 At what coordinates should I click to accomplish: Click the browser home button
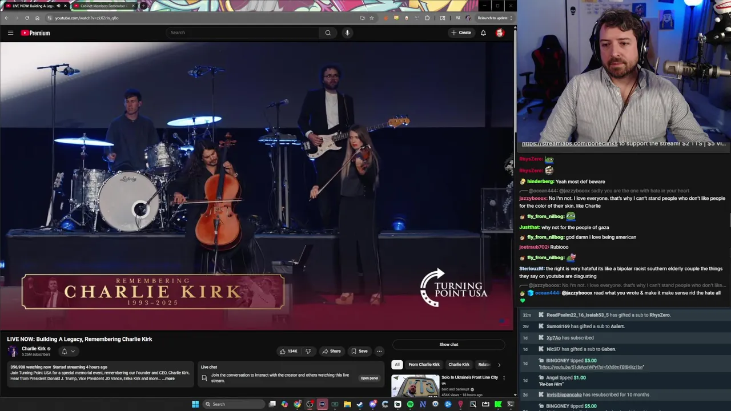point(38,18)
